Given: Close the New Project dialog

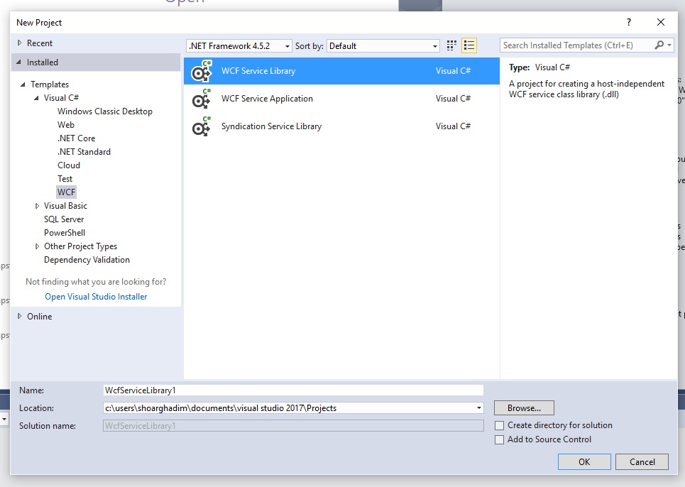Looking at the screenshot, I should [661, 22].
